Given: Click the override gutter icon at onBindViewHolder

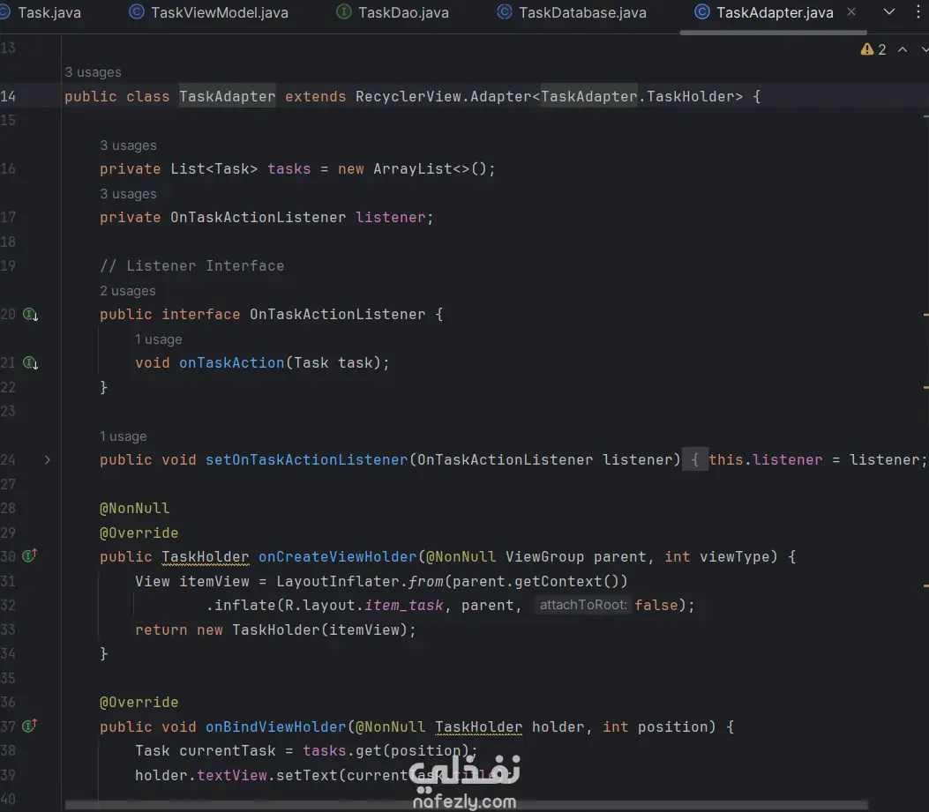Looking at the screenshot, I should tap(30, 726).
